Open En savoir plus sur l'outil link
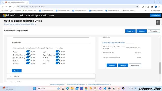Screen dimensions: 162x91 [20, 24]
